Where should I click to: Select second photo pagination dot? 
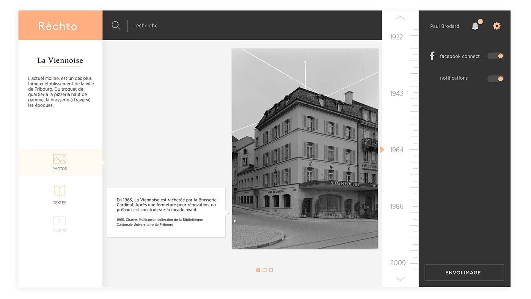coord(265,270)
